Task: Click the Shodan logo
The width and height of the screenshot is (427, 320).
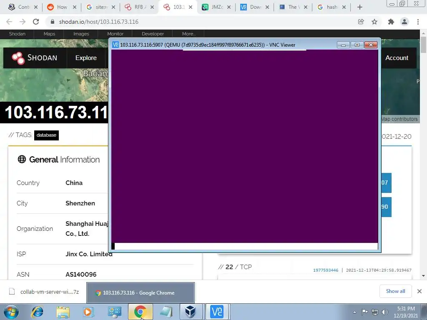Action: pos(35,57)
